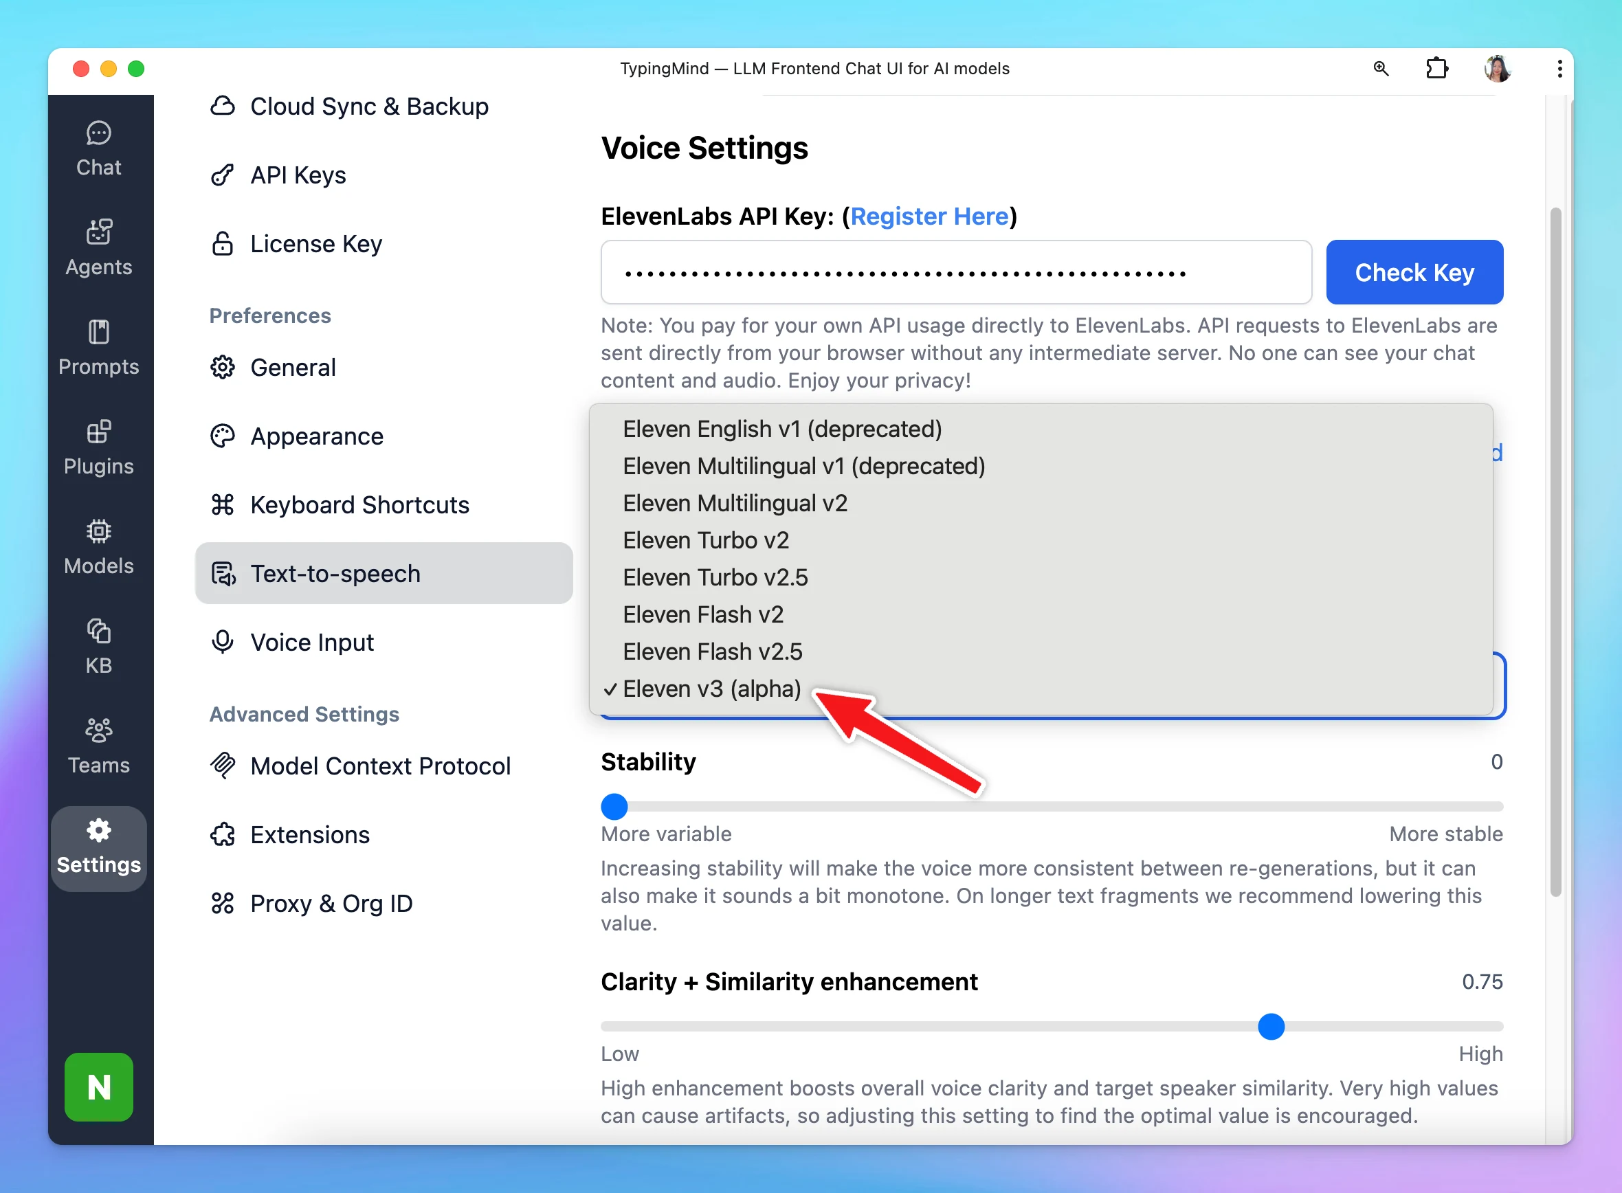Open Model Context Protocol settings
Screen dimensions: 1622x1193
pos(360,766)
